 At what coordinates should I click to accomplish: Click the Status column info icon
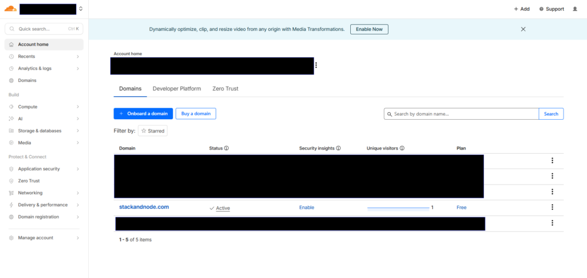226,148
